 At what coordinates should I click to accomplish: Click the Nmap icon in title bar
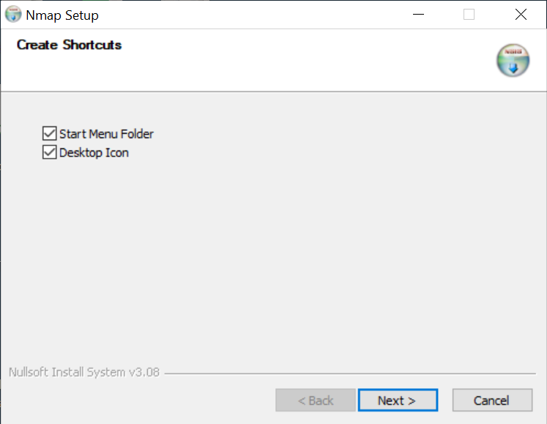(13, 15)
